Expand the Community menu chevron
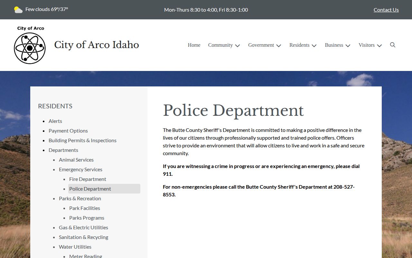Screen dimensions: 412x258 pyautogui.click(x=238, y=45)
